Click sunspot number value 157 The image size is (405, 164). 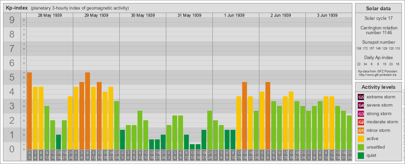[372, 49]
